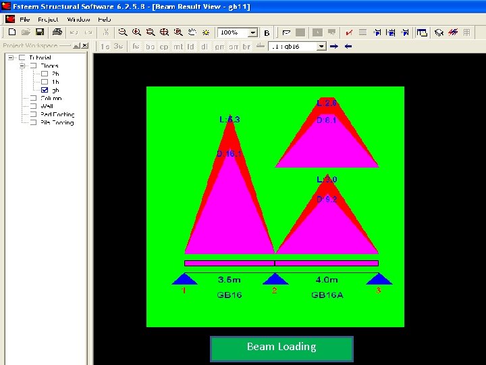Click the Zoom in magnifier icon

136,32
